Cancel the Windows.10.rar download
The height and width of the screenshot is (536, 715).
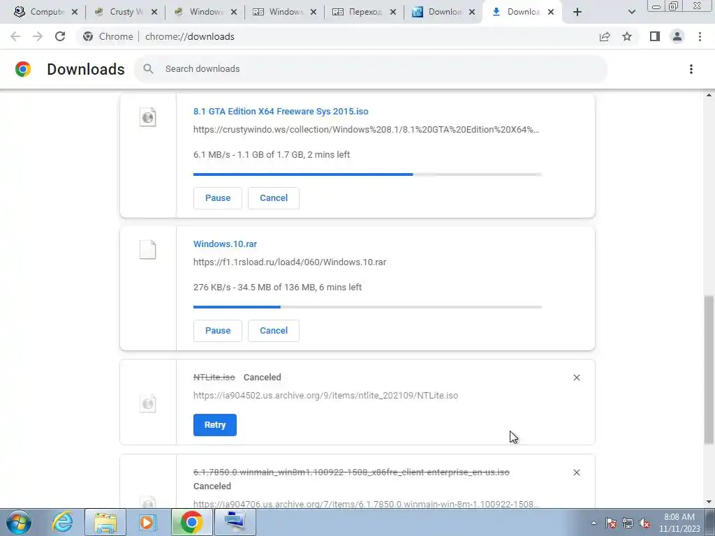[274, 331]
